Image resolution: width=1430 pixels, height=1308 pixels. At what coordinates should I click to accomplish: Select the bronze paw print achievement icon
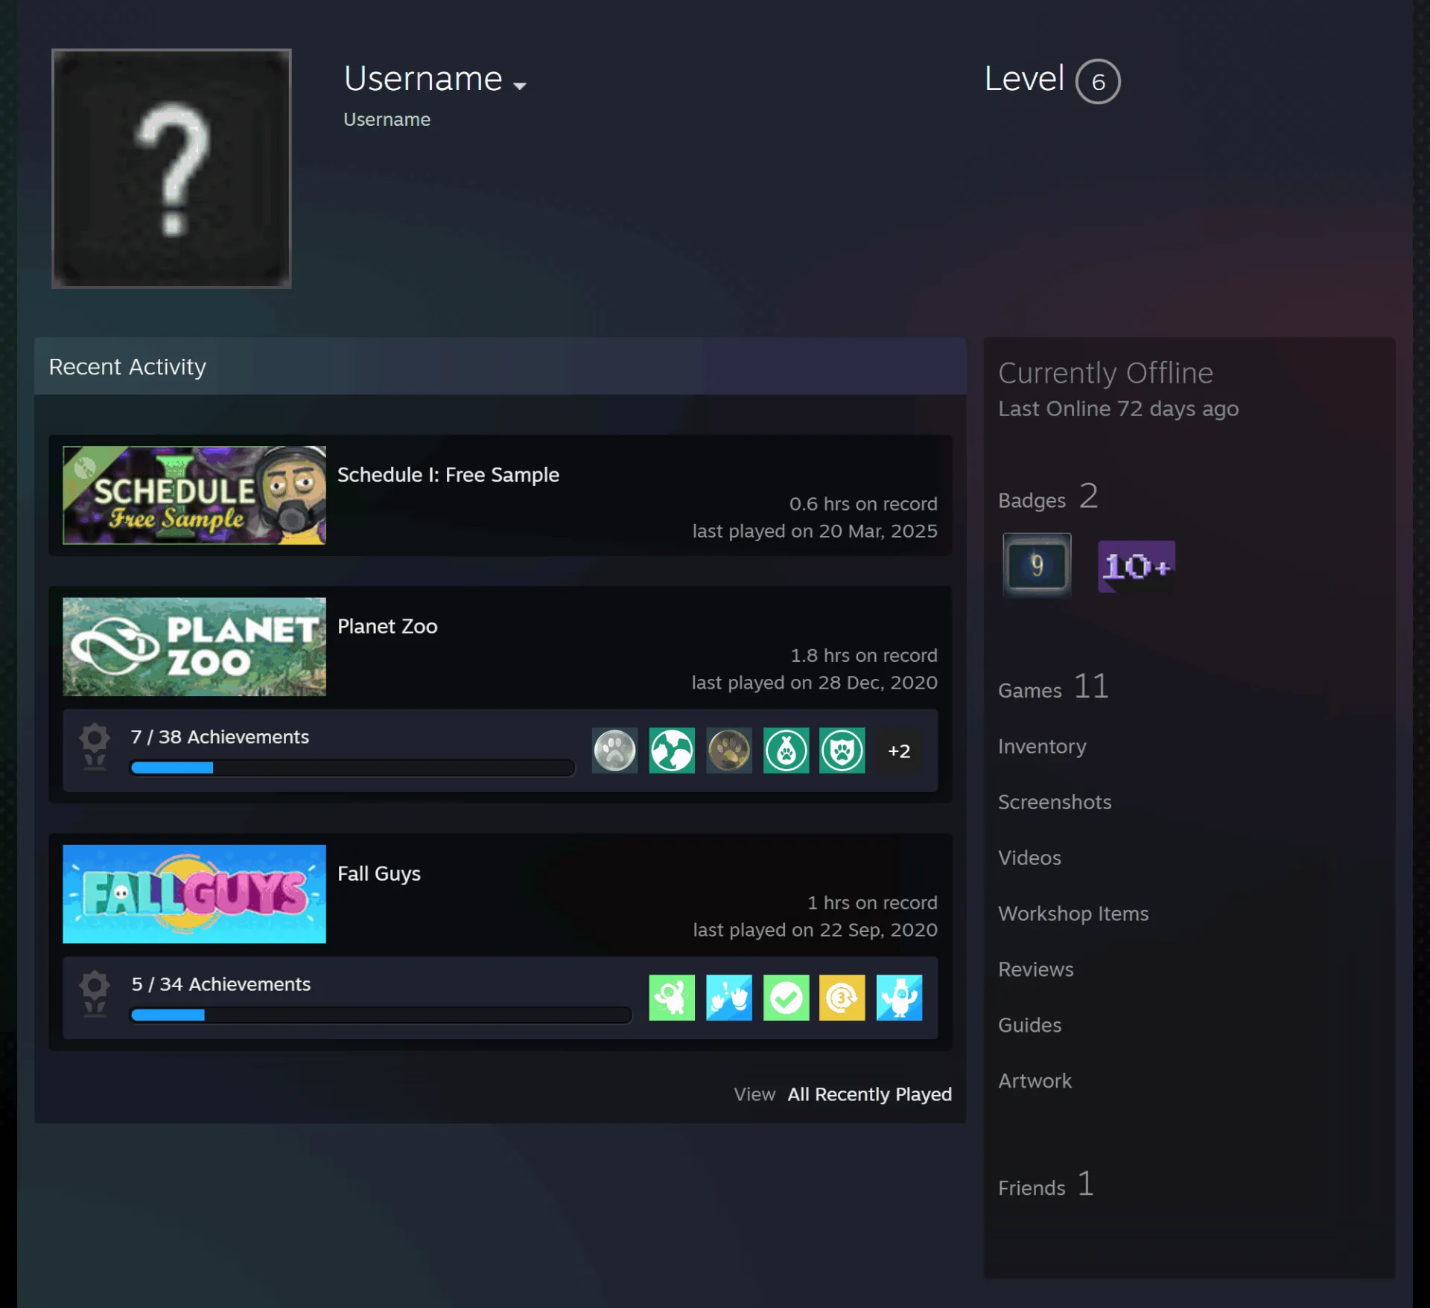pos(729,750)
